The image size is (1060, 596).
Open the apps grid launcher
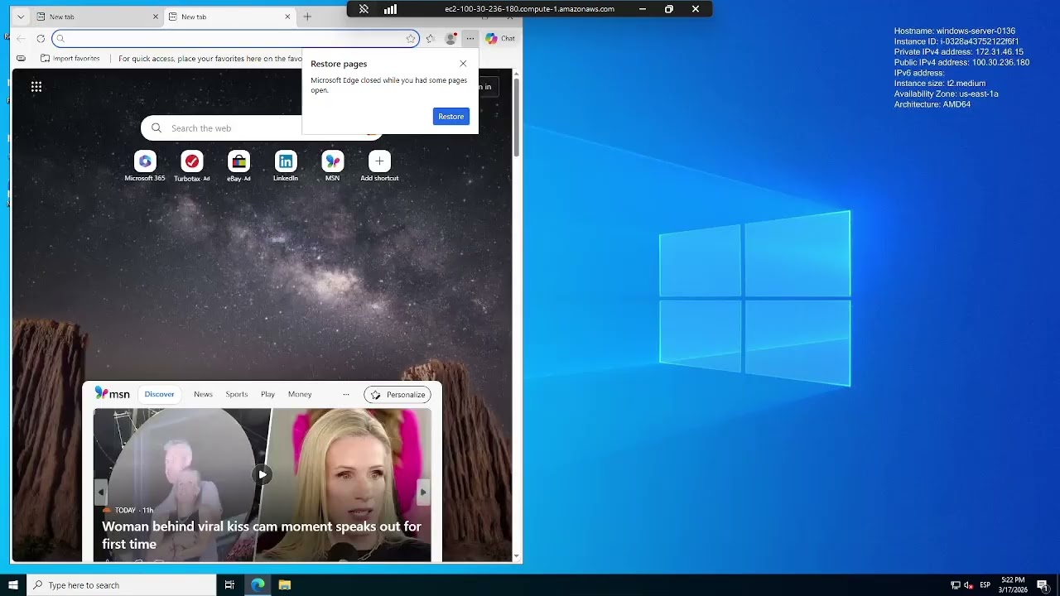[36, 86]
